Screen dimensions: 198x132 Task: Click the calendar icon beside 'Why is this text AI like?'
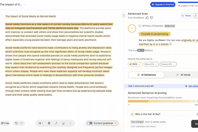tap(132, 114)
